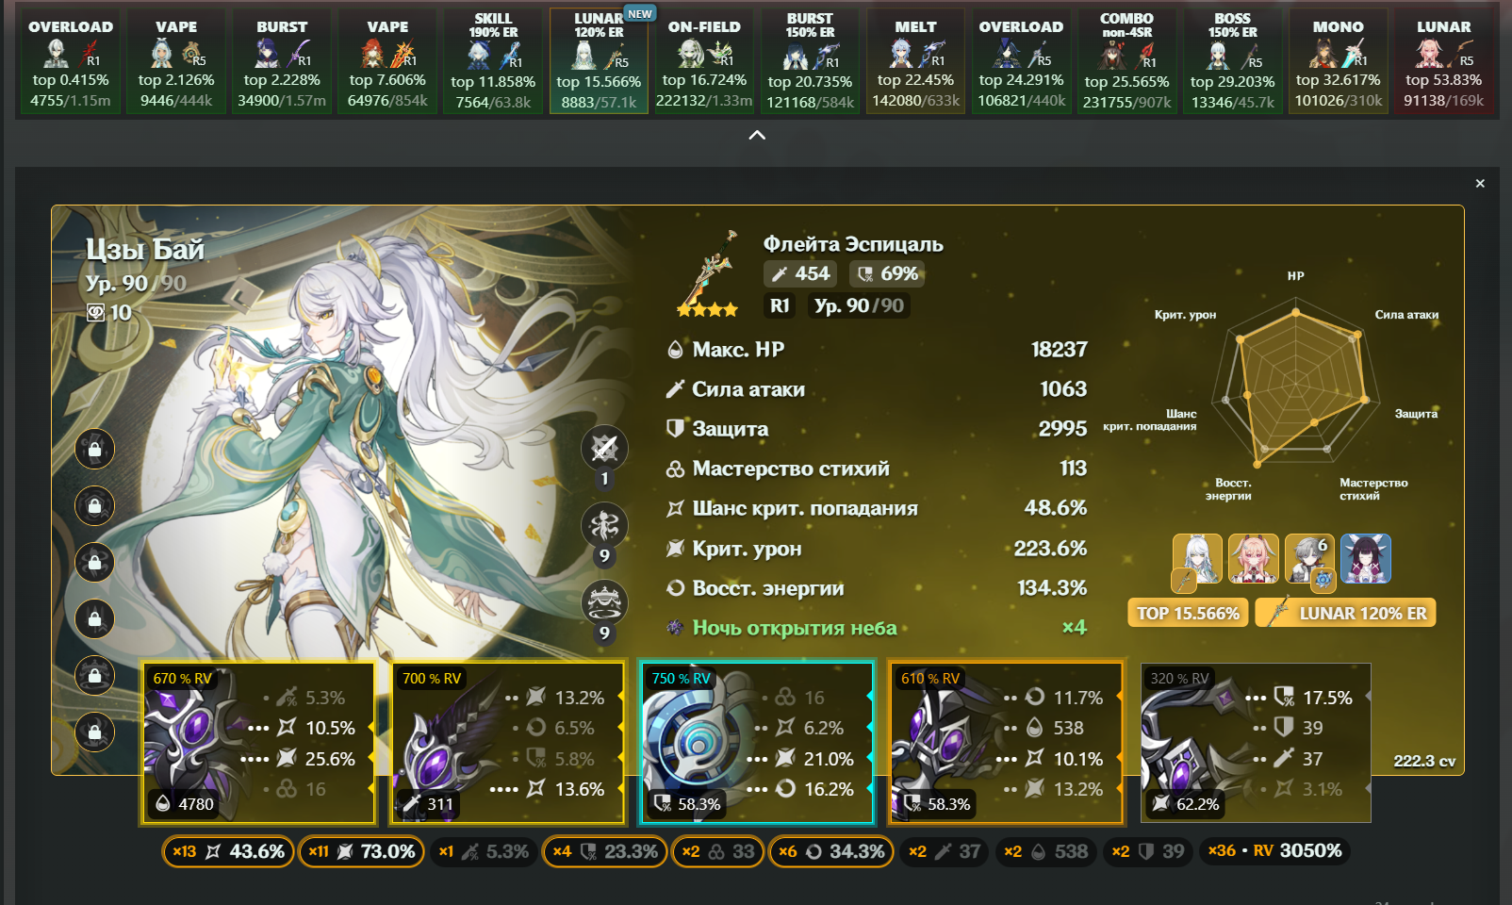
Task: Open the flower artifact with 4780 HP
Action: click(258, 743)
